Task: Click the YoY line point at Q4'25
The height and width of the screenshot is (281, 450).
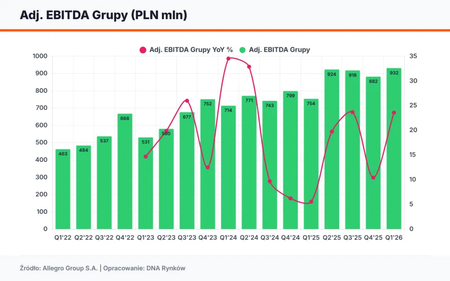Action: click(x=373, y=178)
